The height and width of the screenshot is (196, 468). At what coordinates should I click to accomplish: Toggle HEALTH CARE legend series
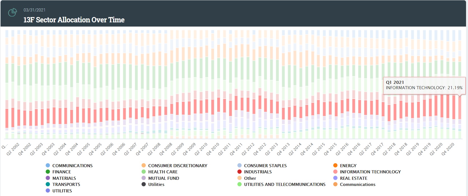pos(160,172)
